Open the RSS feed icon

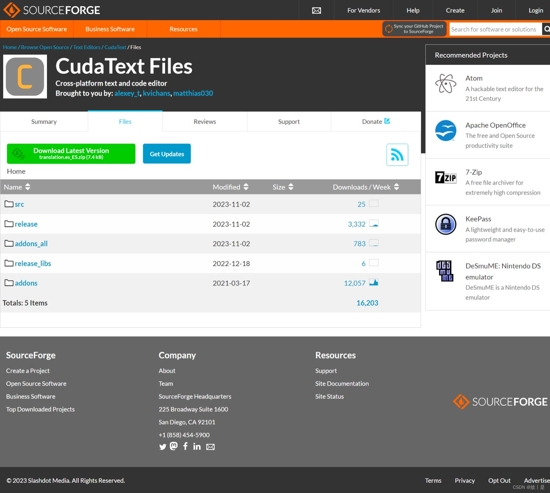[x=397, y=155]
